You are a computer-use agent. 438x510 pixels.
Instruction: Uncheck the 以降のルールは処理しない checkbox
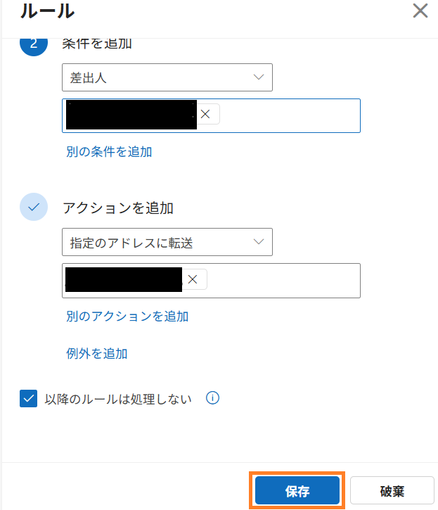point(29,400)
